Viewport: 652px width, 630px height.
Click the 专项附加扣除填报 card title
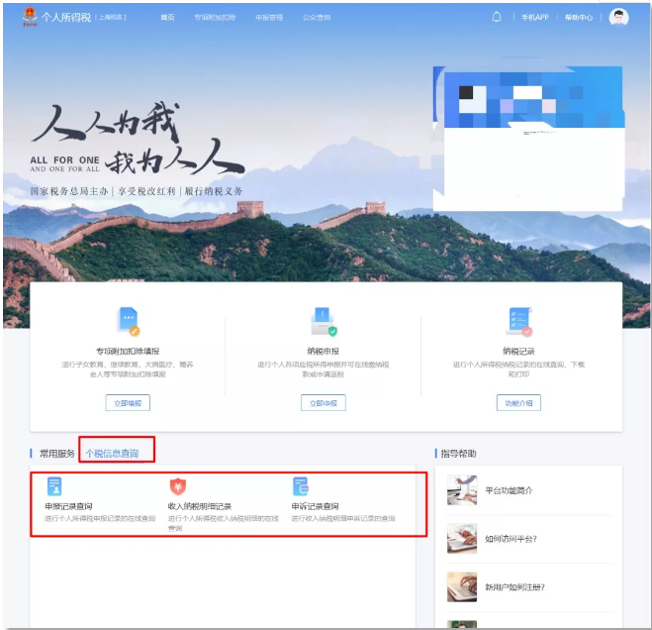pos(128,351)
